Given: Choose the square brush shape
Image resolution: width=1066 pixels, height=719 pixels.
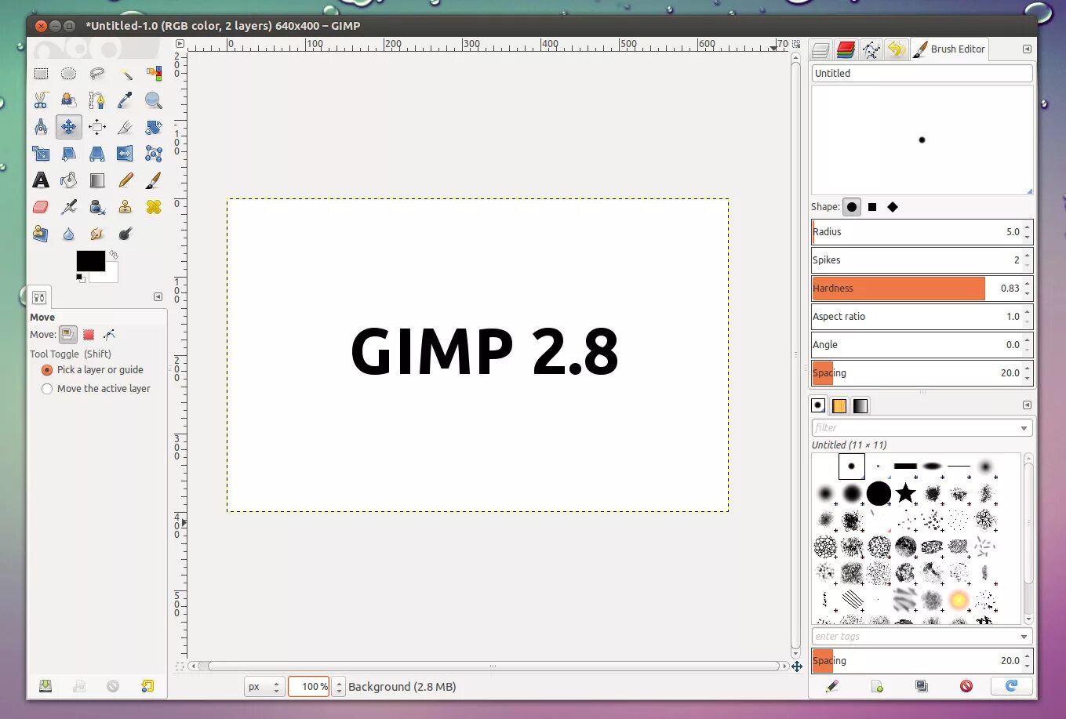Looking at the screenshot, I should click(872, 207).
